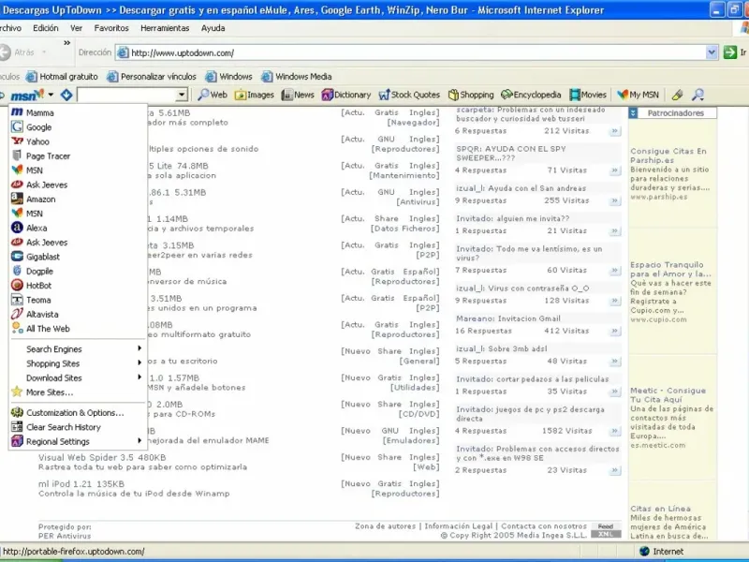Click the Dogpile icon in menu
The height and width of the screenshot is (562, 749).
[17, 271]
